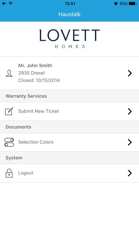
Task: Open chevron next to Submit New Ticket
Action: pyautogui.click(x=130, y=111)
